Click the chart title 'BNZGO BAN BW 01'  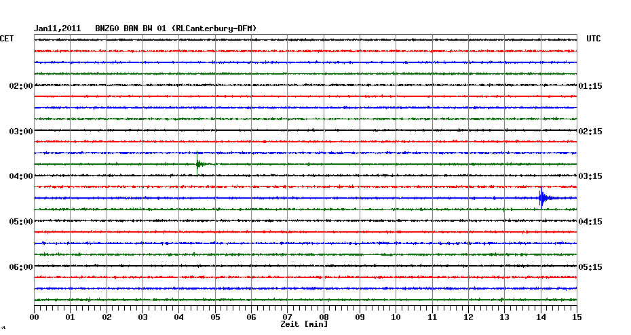129,28
